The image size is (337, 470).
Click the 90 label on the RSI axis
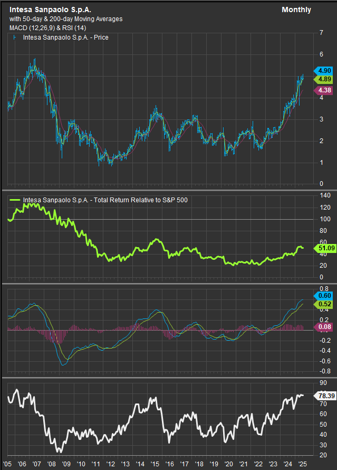(x=323, y=383)
